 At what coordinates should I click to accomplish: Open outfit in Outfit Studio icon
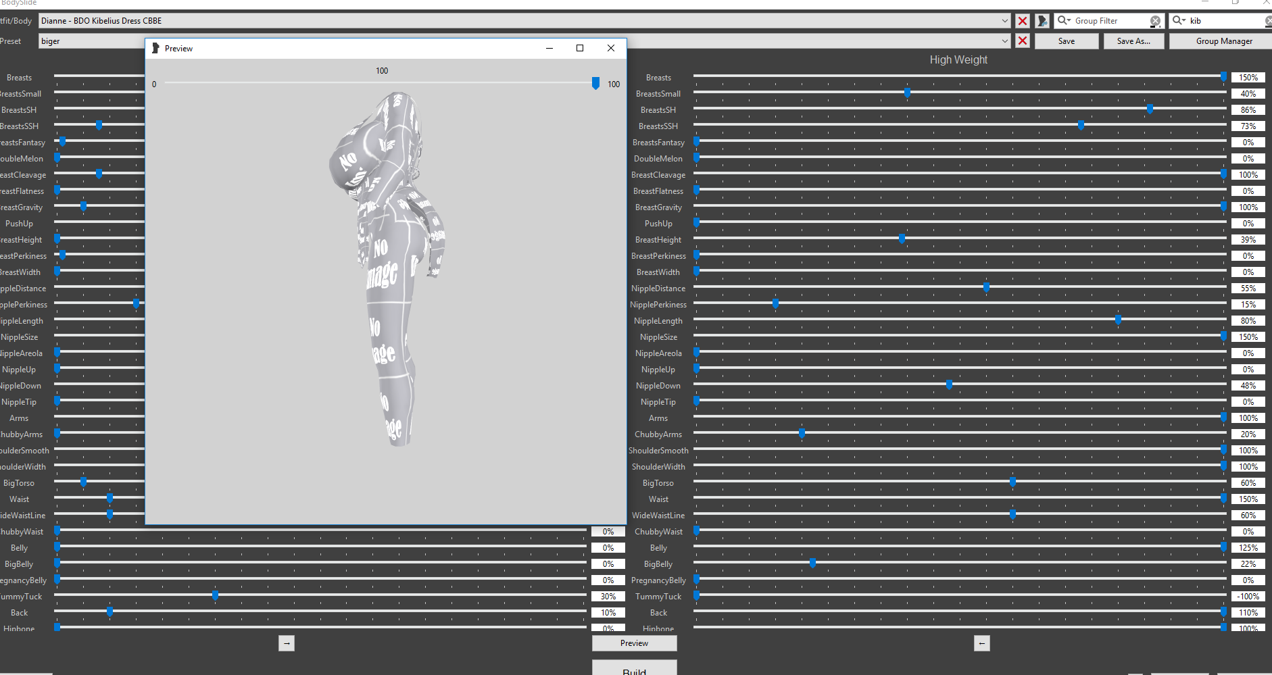click(x=1043, y=21)
